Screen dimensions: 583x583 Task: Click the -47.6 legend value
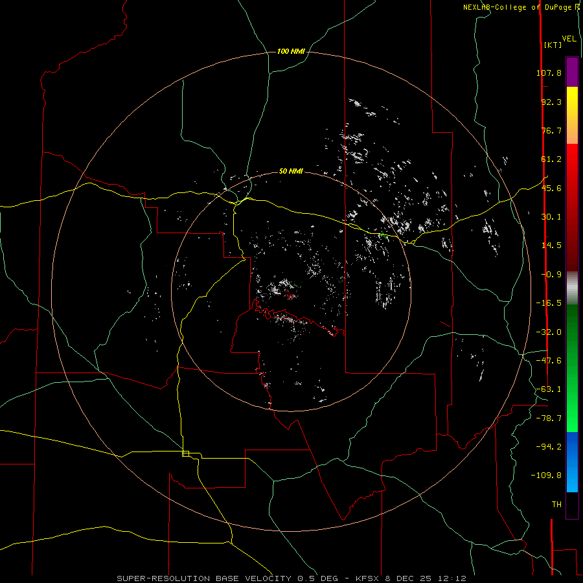pos(549,361)
